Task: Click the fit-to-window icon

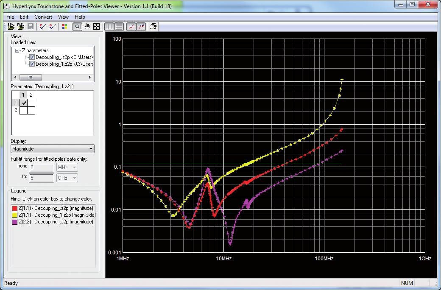Action: tap(96, 27)
